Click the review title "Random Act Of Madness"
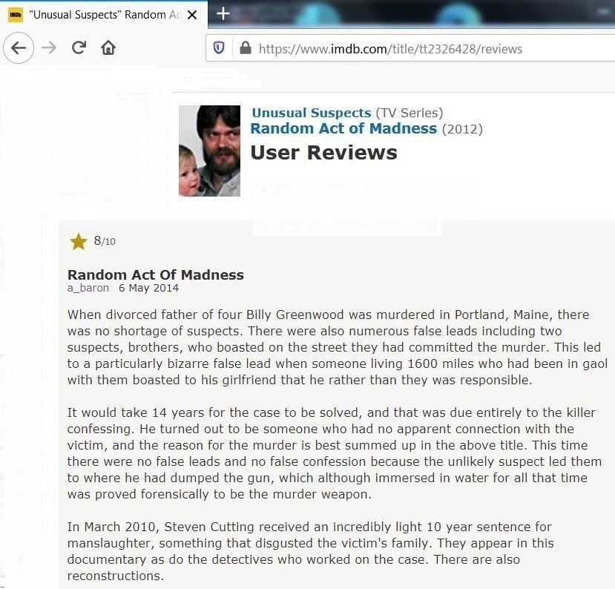 pyautogui.click(x=156, y=274)
